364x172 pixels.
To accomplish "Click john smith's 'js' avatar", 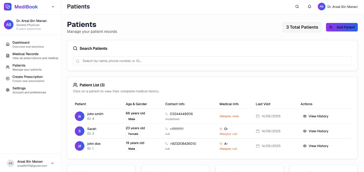I will tap(80, 116).
